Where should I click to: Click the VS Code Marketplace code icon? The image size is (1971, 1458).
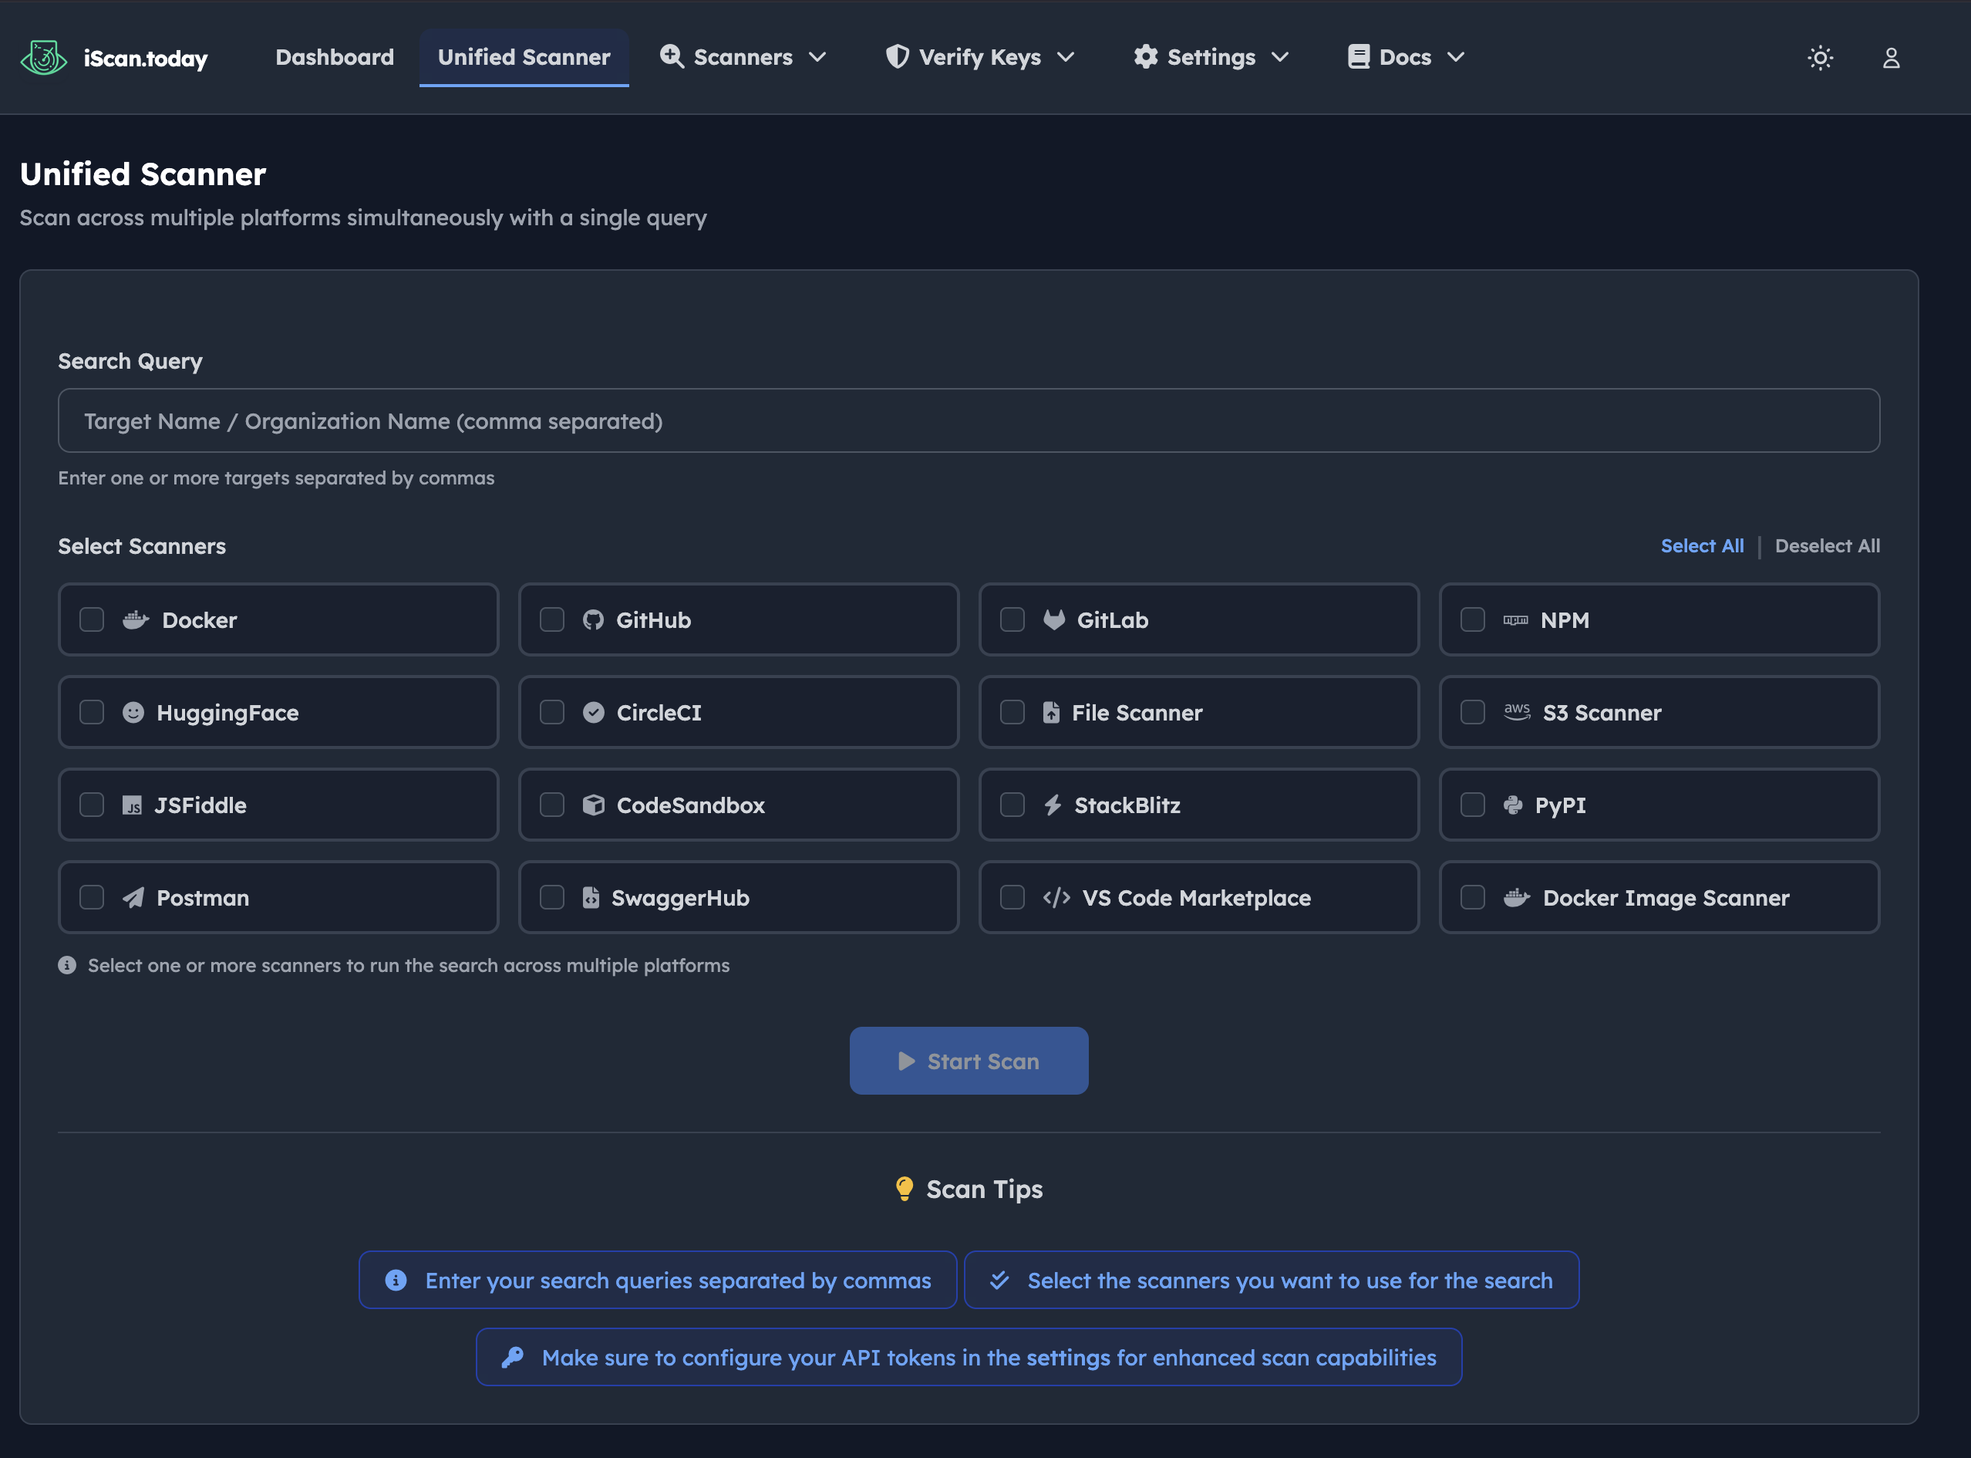click(x=1056, y=898)
